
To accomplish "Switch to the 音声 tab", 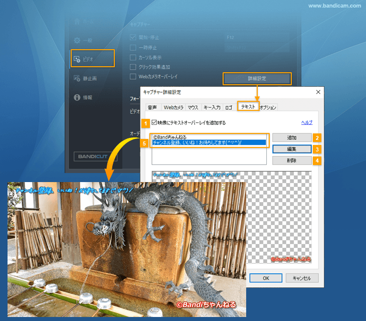I will pos(152,107).
